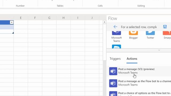Click the Teams icon for Flow bot channel message
This screenshot has height=96, width=171.
pyautogui.click(x=113, y=83)
